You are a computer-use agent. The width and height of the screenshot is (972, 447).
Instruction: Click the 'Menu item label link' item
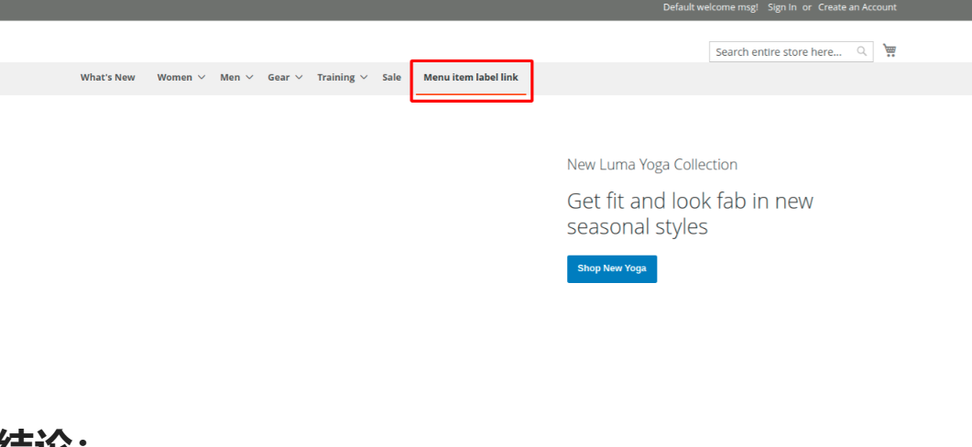coord(470,78)
